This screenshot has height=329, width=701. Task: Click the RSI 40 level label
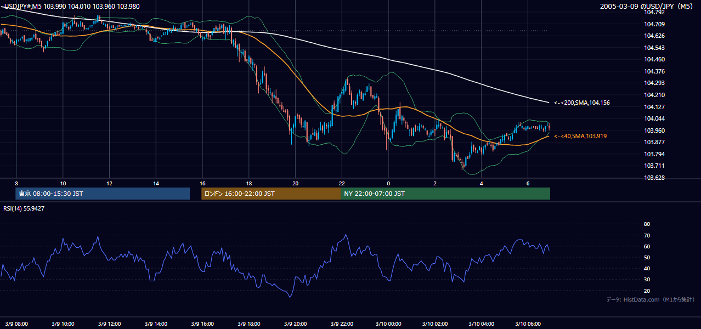647,269
